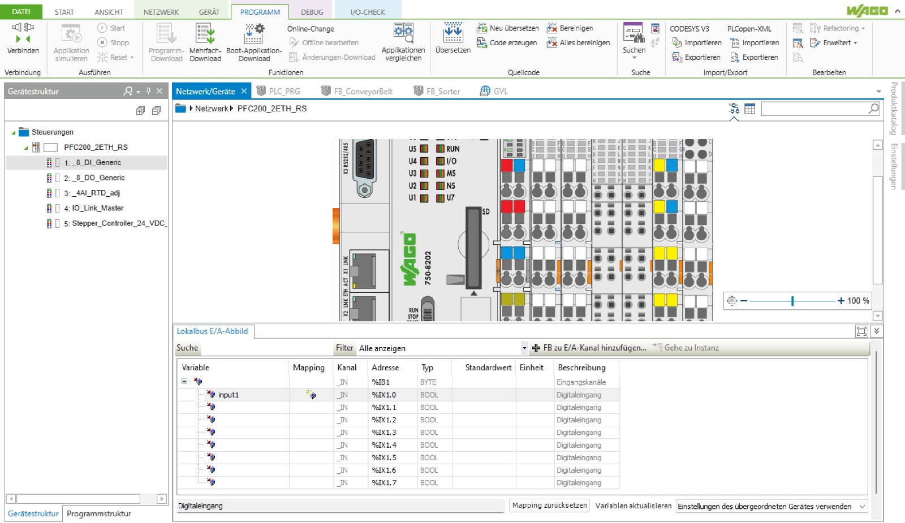Toggle checkbox beside 4: IO_Link_Master
The width and height of the screenshot is (905, 523).
point(57,209)
